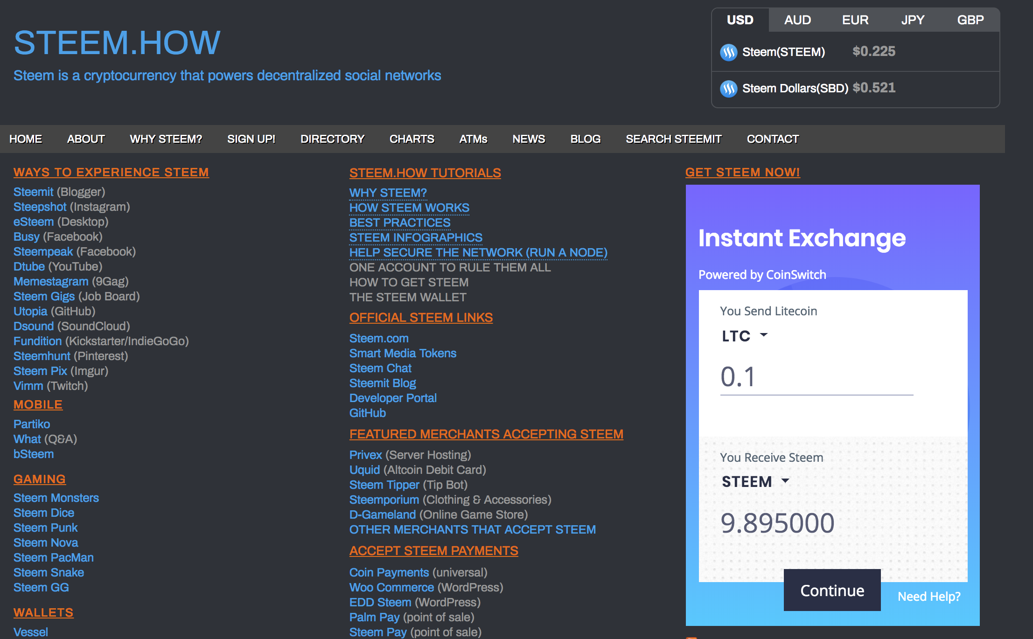Switch price ticker to USD tab
1033x639 pixels.
point(740,20)
